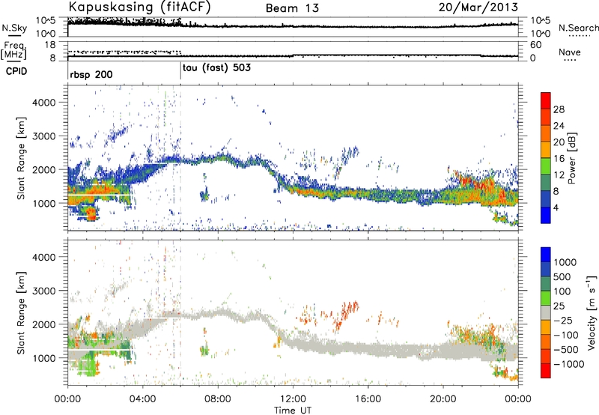This screenshot has width=599, height=415.
Task: Click the red segment of Power colorbar
Action: pos(546,100)
